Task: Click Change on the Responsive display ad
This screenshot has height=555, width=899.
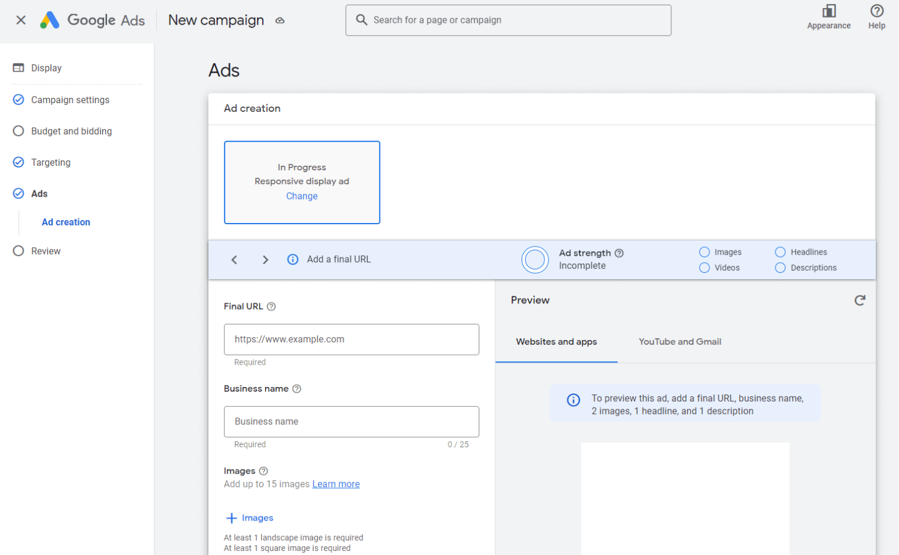Action: (301, 196)
